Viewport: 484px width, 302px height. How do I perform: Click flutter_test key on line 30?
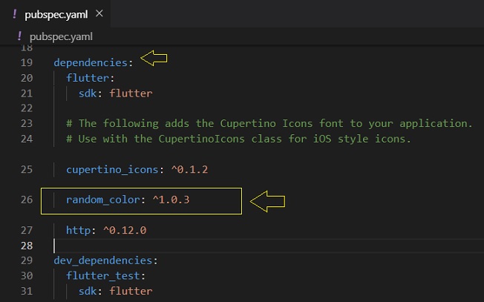click(x=103, y=276)
